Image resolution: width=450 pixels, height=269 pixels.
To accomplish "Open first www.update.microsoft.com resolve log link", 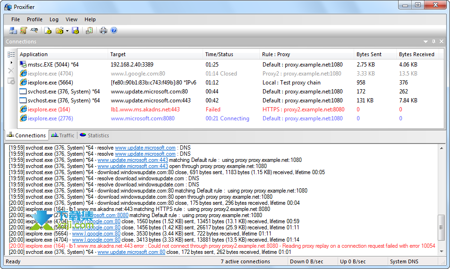I will pos(145,148).
